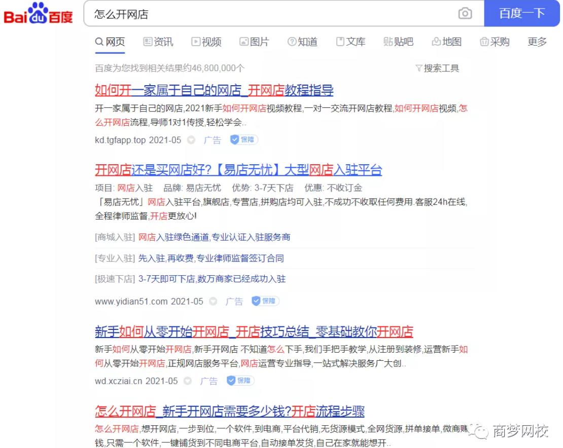Open the 图片 tab
This screenshot has height=448, width=563.
pos(254,42)
